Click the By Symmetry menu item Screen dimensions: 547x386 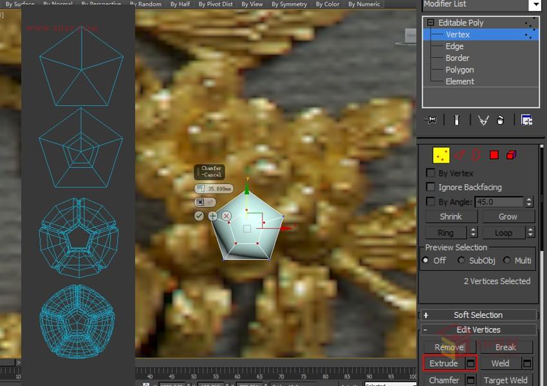289,4
